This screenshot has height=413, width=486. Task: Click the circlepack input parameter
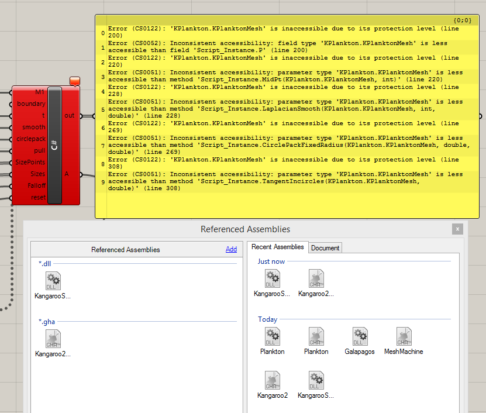(31, 139)
